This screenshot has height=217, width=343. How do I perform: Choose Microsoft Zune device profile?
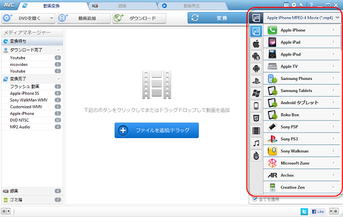click(x=302, y=163)
